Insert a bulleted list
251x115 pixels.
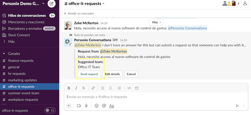pos(110,88)
